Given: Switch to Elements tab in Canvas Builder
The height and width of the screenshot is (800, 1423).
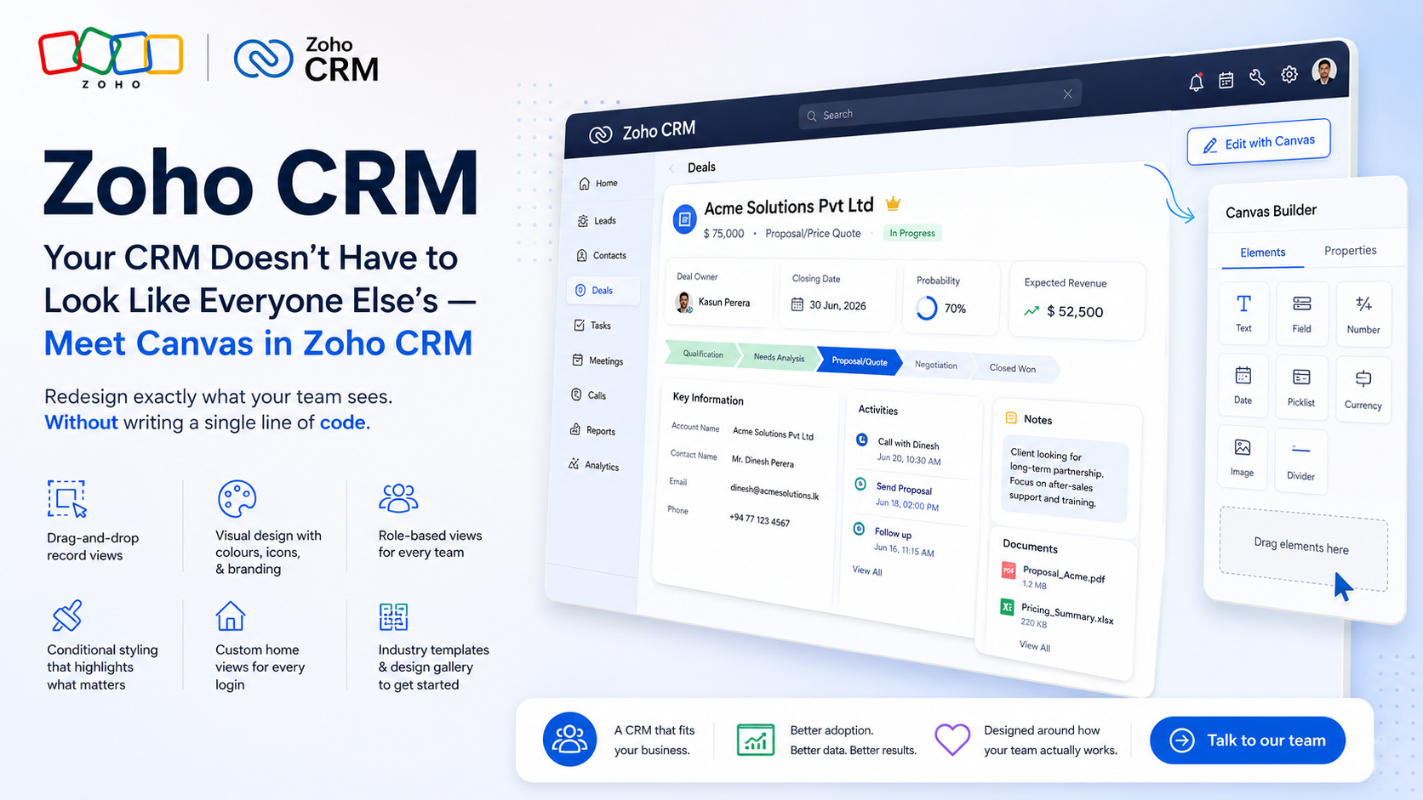Looking at the screenshot, I should point(1263,253).
